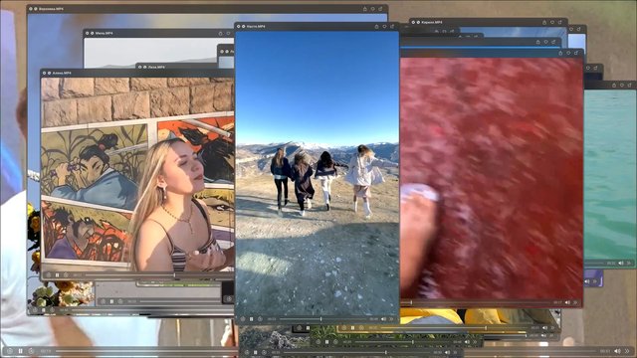The width and height of the screenshot is (637, 358).
Task: Mute volume in teal water video window
Action: coord(621,263)
